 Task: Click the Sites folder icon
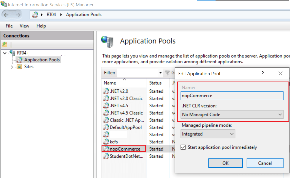[20, 67]
